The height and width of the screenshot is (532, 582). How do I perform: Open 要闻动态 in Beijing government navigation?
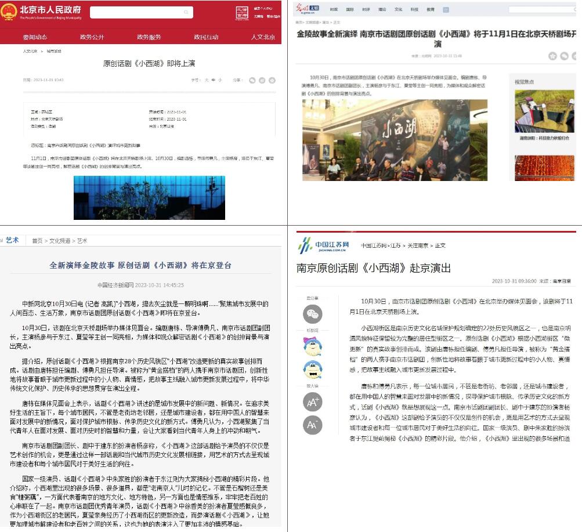point(35,37)
